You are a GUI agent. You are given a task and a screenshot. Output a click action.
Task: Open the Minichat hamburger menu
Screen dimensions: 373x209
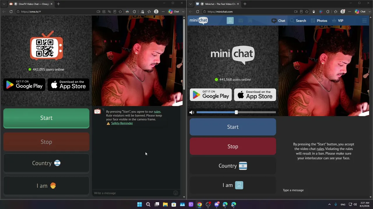(364, 21)
